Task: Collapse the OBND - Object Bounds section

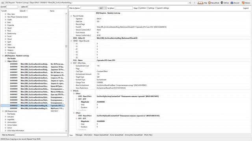Action: pos(71,41)
